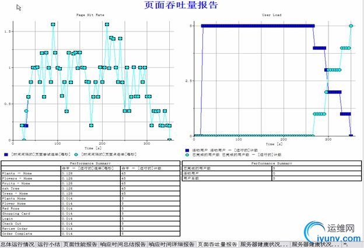The image size is (364, 248).
Task: Select the Fruits - Home row name
Action: point(16,183)
